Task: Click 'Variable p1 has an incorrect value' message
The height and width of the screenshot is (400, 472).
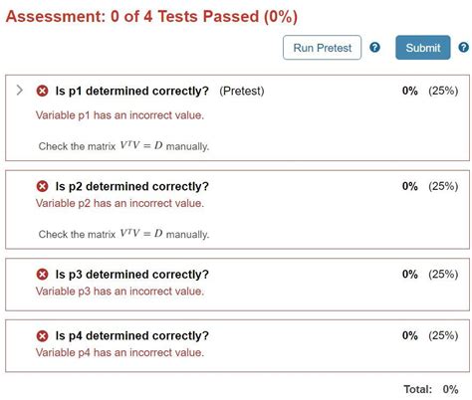Action: (119, 115)
